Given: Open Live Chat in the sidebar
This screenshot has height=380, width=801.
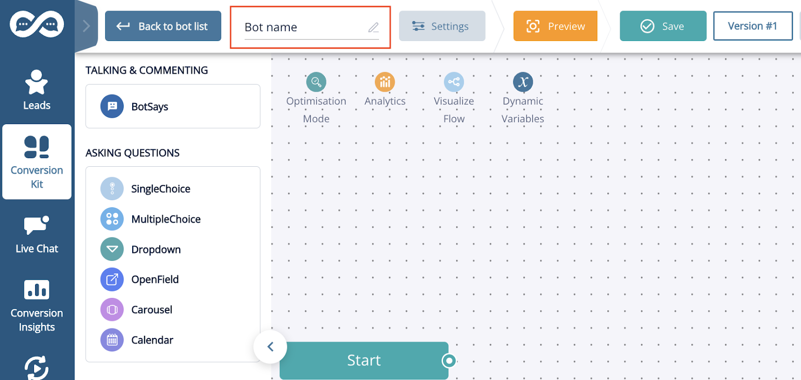Looking at the screenshot, I should 37,235.
